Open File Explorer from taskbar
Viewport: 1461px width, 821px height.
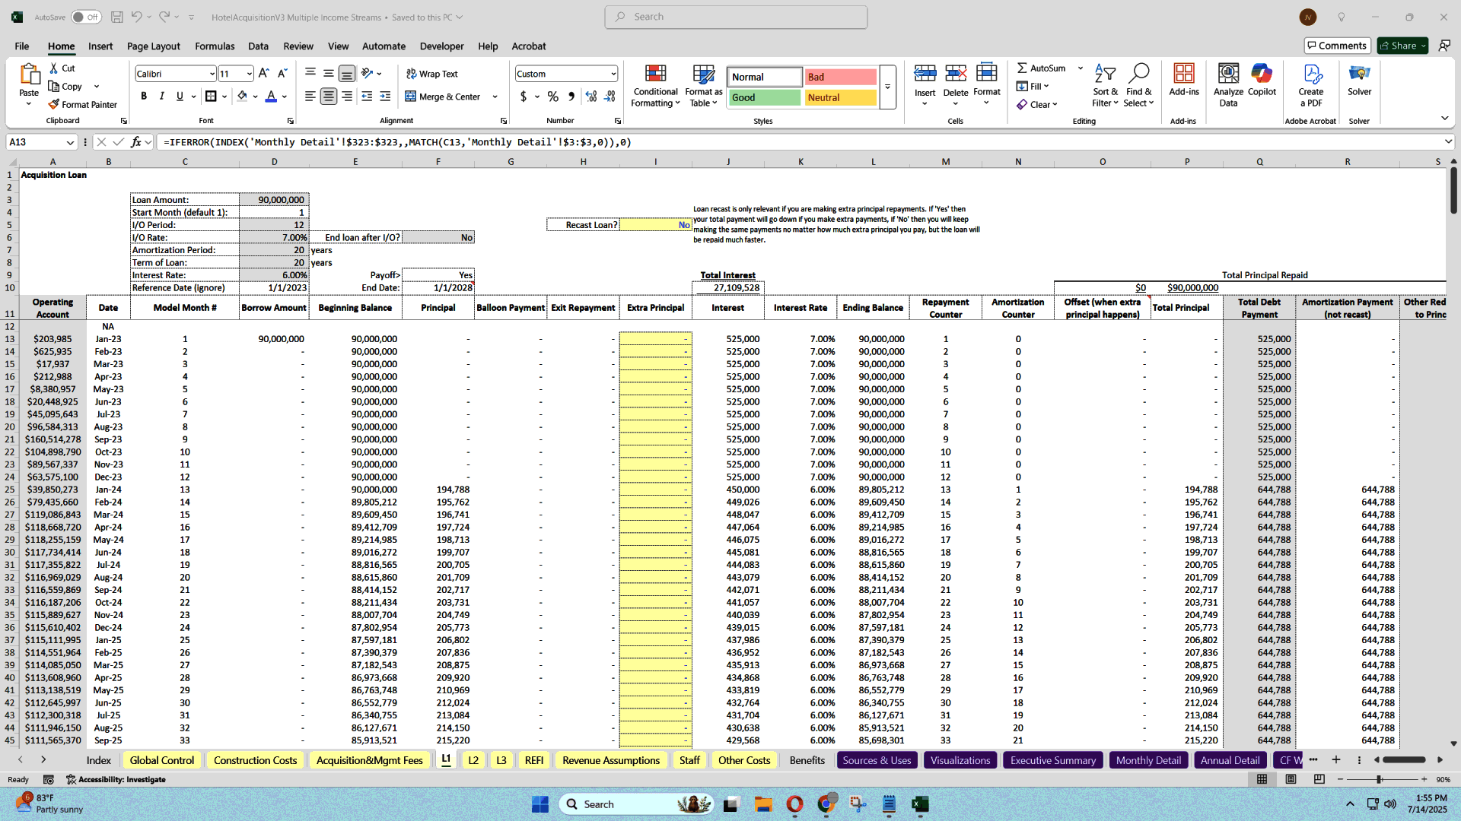(763, 804)
